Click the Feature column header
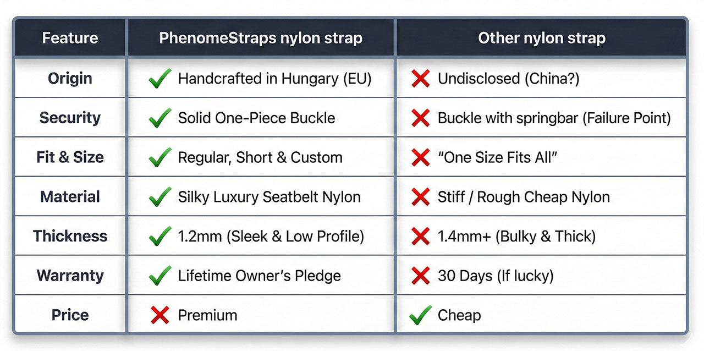This screenshot has height=351, width=704. point(70,38)
